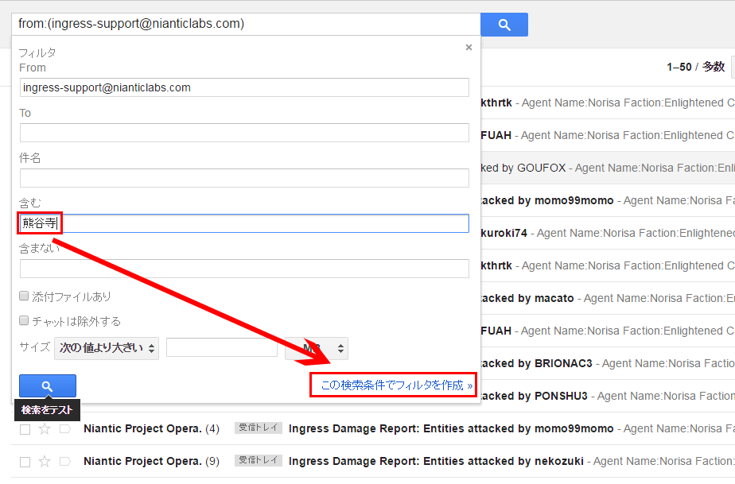Star the Niantic Project Opera (4) conversation
The image size is (735, 484).
pos(45,429)
